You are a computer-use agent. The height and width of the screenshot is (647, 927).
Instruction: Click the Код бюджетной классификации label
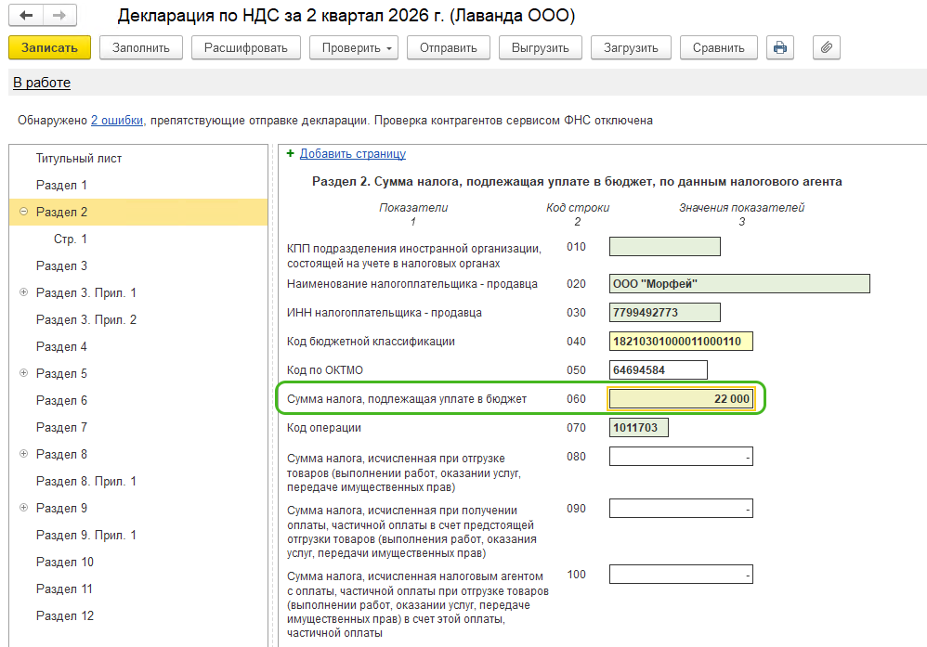[372, 342]
